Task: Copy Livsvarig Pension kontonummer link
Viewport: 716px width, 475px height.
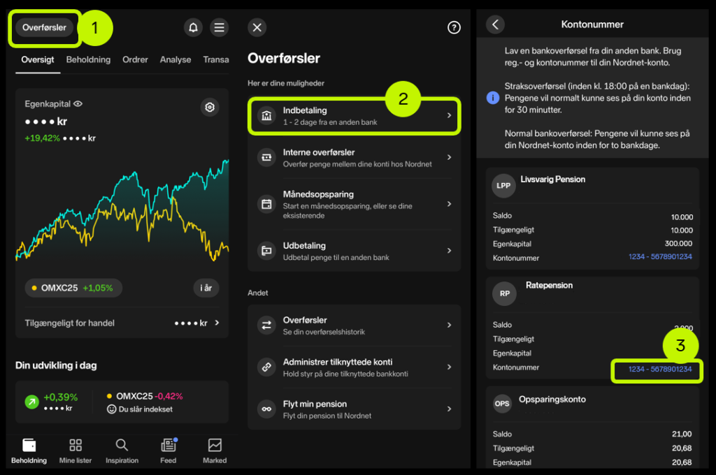Action: [660, 257]
